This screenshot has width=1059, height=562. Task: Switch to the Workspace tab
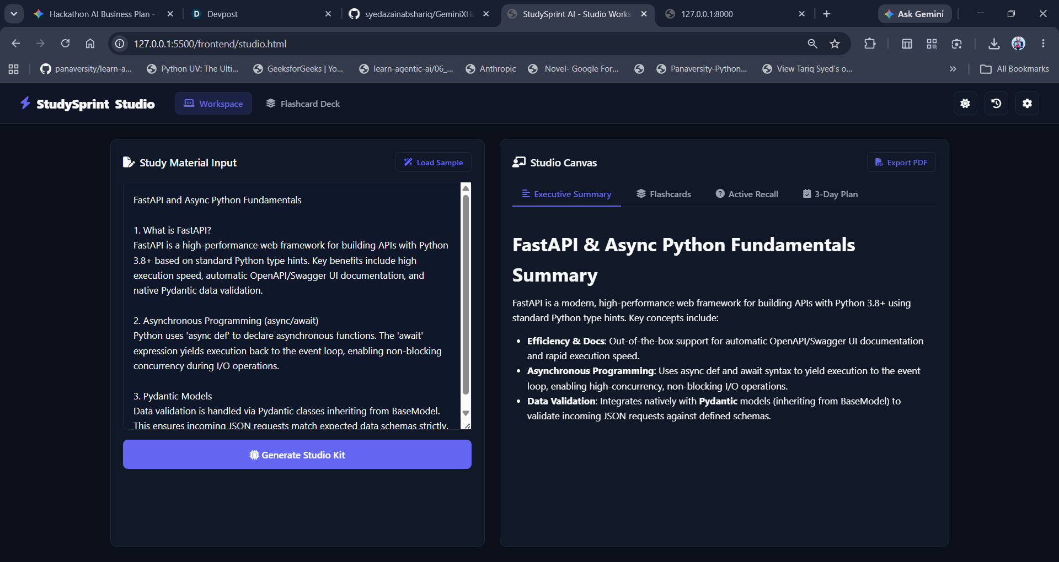coord(213,104)
